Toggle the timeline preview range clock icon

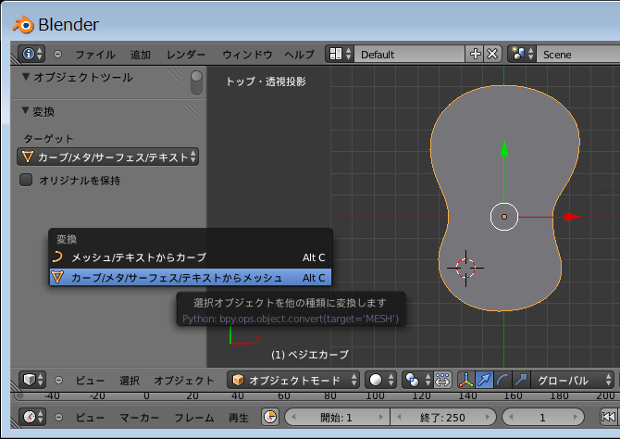pyautogui.click(x=270, y=417)
